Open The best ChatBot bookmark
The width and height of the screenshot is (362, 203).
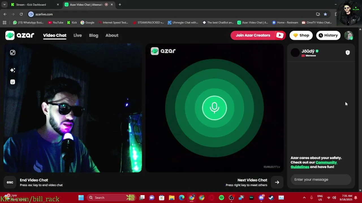pos(218,23)
